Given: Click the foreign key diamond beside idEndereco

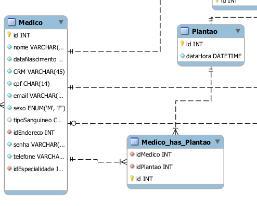Looking at the screenshot, I should tap(9, 132).
